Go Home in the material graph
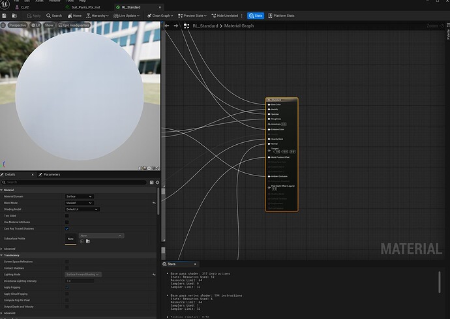This screenshot has width=450, height=319. [x=74, y=16]
